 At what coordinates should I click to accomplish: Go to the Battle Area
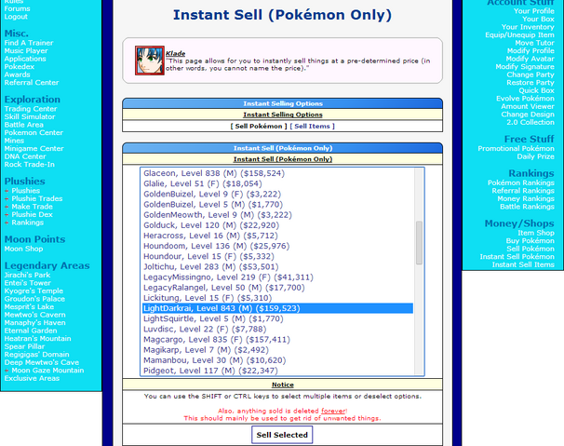[x=24, y=125]
